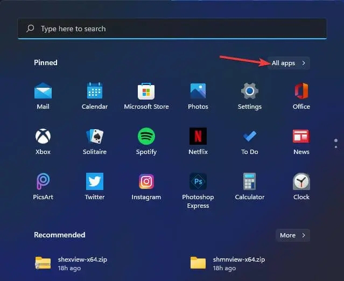Launch the Calculator app

pos(250,187)
